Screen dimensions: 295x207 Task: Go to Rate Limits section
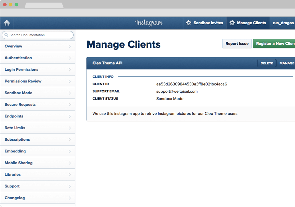click(15, 128)
